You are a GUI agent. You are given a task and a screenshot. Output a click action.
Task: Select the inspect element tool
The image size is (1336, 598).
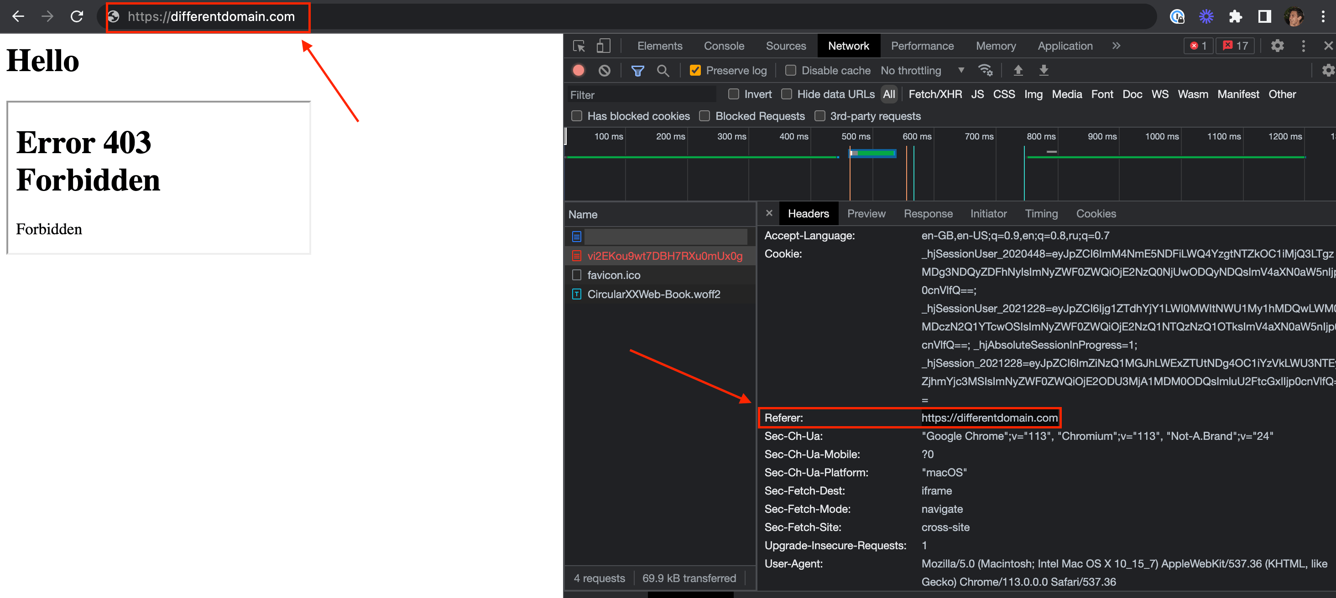(579, 46)
